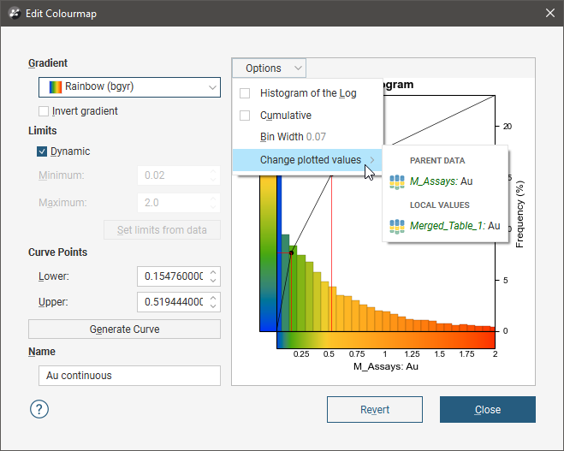Choose Merged_Table_1: Au local values
Viewport: 564px width, 451px height.
pyautogui.click(x=454, y=226)
